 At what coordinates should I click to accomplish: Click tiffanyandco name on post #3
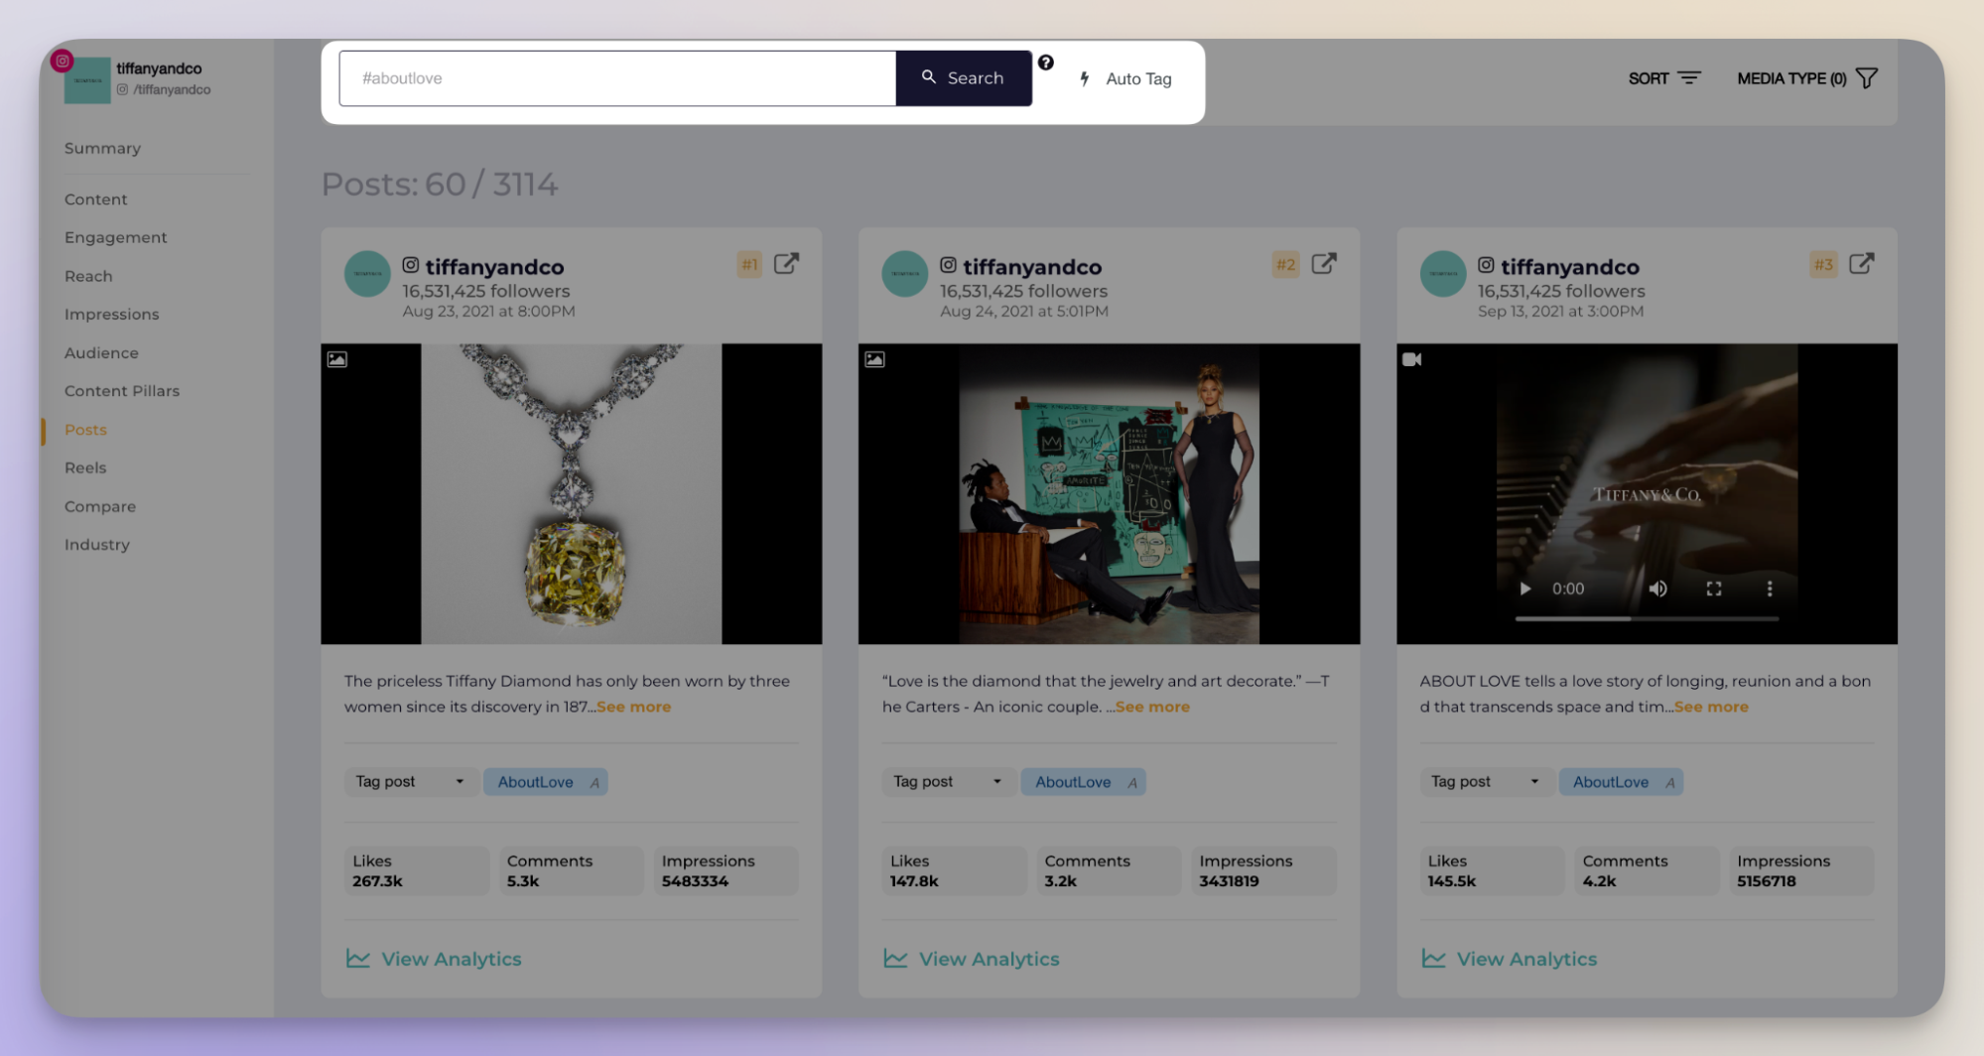click(1570, 267)
